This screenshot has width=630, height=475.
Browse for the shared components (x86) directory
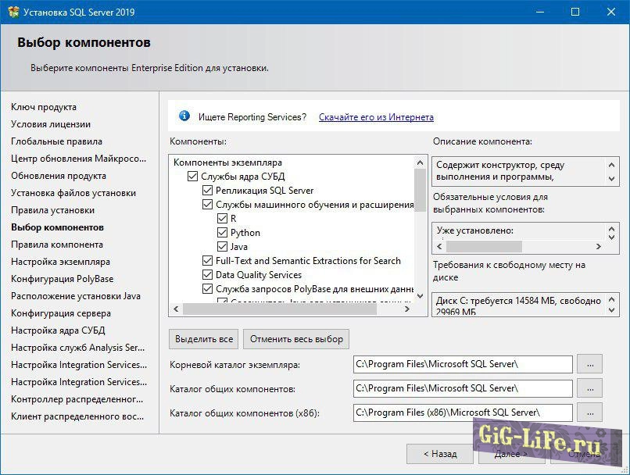(589, 412)
